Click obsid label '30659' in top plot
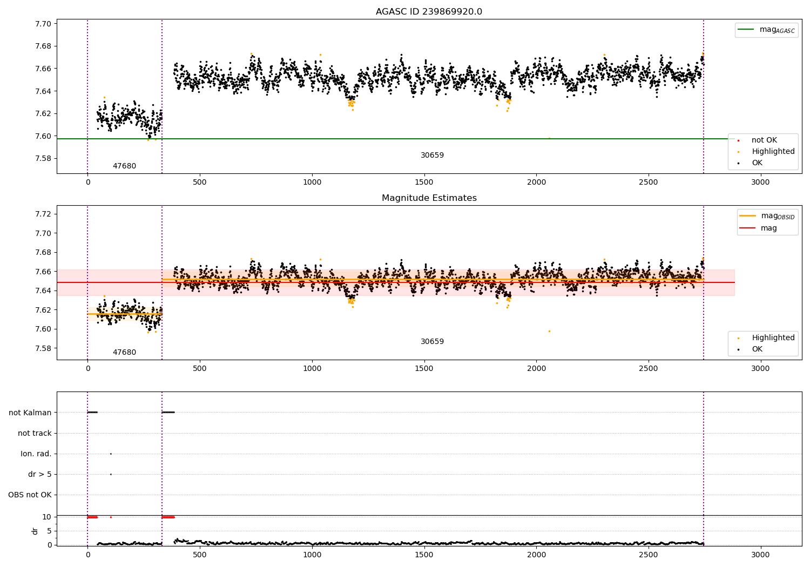 pos(432,155)
